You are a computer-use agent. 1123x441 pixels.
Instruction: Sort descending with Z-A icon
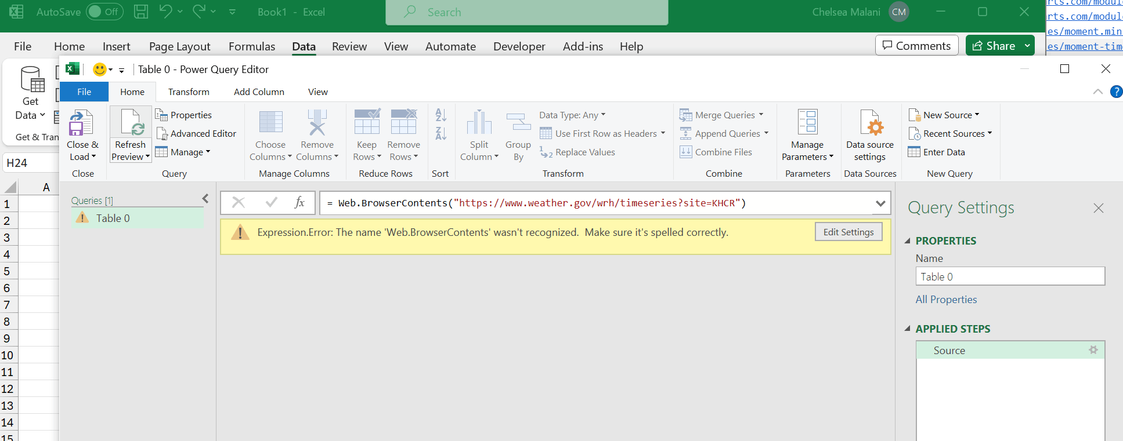(440, 133)
